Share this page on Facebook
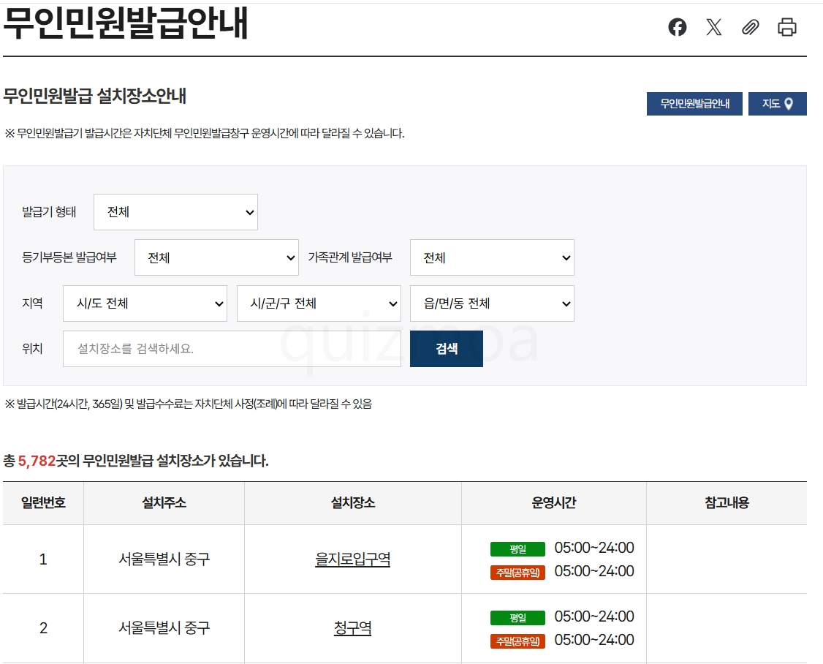The width and height of the screenshot is (823, 664). pos(677,27)
